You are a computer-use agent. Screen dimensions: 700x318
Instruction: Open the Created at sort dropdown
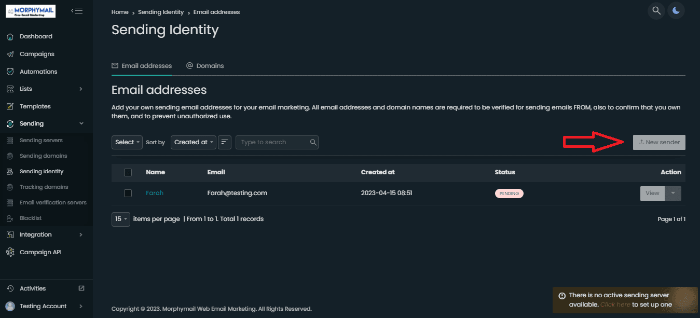[194, 142]
